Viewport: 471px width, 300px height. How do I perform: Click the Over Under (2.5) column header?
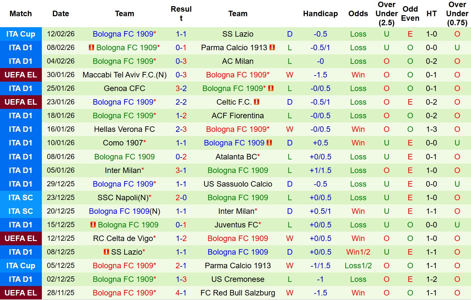[x=386, y=14]
